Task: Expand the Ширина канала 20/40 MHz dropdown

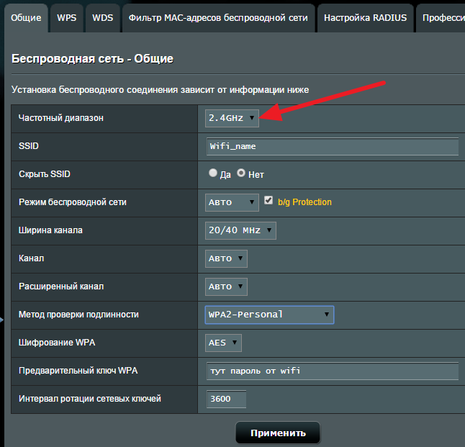Action: [x=240, y=230]
